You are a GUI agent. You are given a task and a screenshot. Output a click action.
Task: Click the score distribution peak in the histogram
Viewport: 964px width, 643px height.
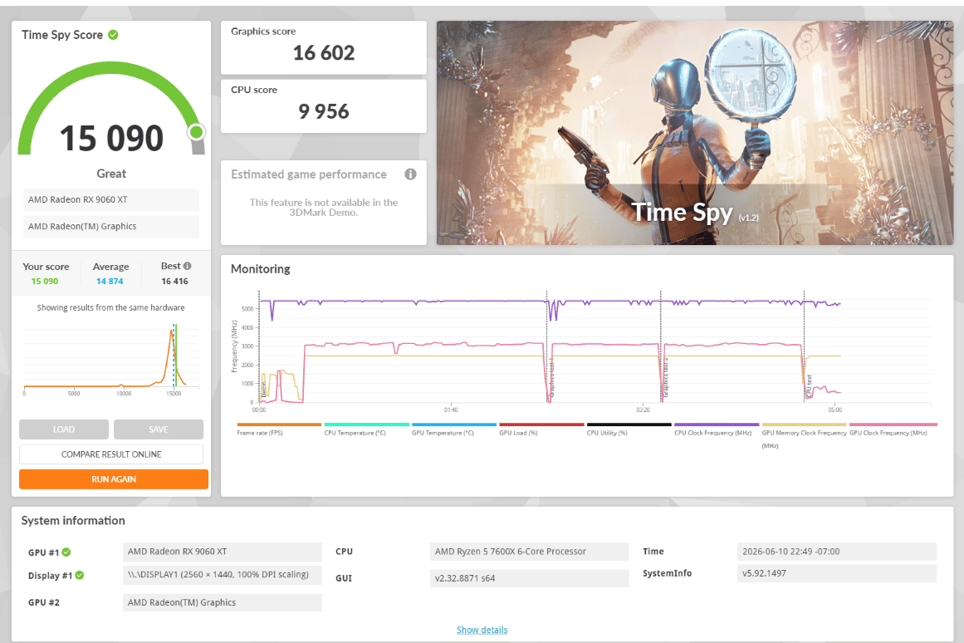172,332
